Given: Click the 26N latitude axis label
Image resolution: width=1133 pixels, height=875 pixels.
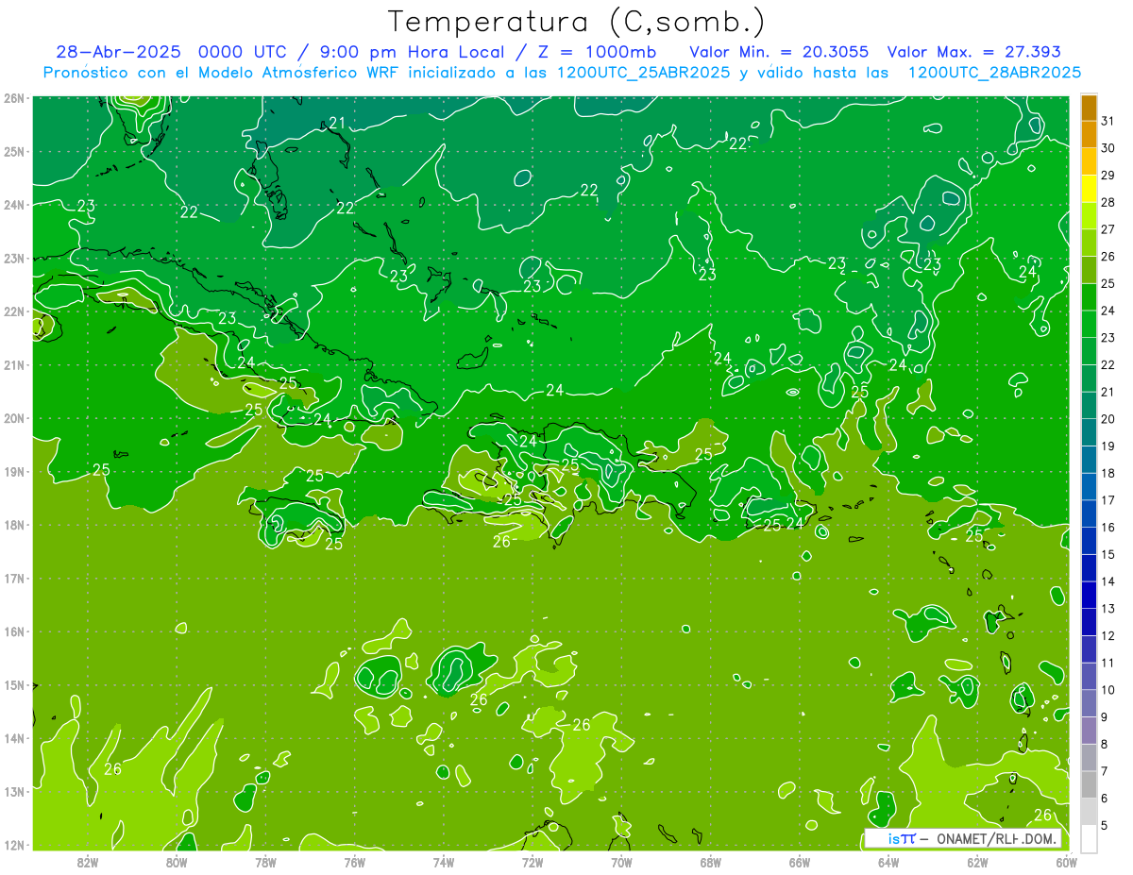Looking at the screenshot, I should (13, 98).
